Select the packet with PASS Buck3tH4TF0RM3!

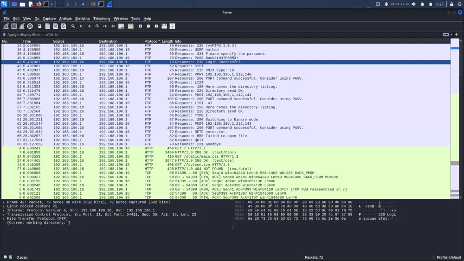pos(226,58)
